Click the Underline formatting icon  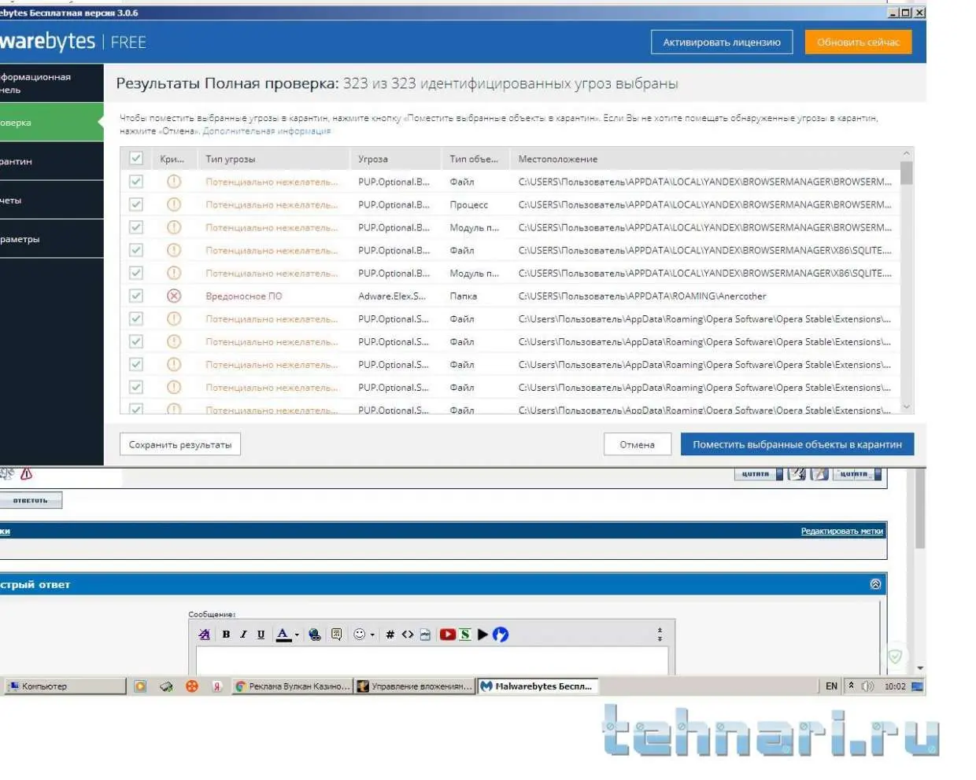261,635
